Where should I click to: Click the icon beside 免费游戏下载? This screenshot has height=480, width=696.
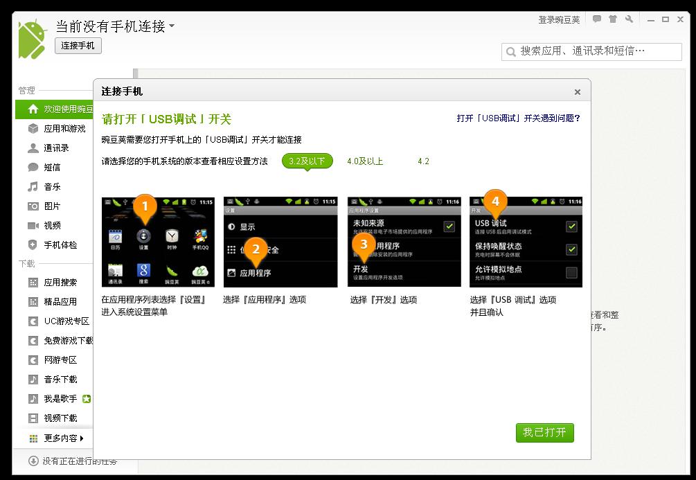click(33, 341)
